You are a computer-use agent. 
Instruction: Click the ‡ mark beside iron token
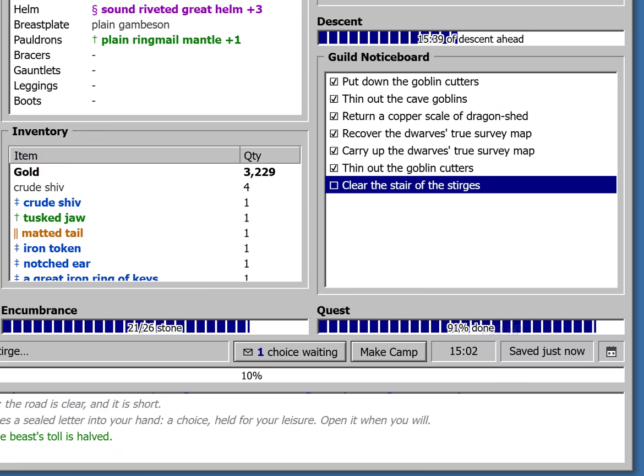pos(17,248)
